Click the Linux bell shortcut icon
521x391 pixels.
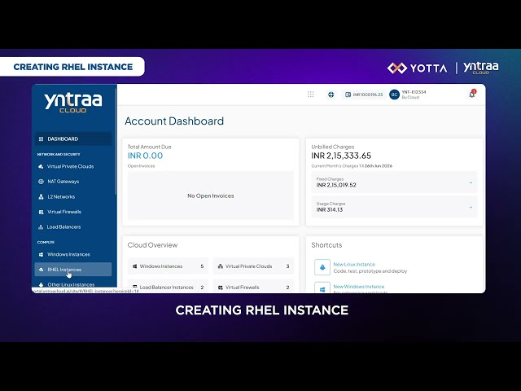coord(322,267)
